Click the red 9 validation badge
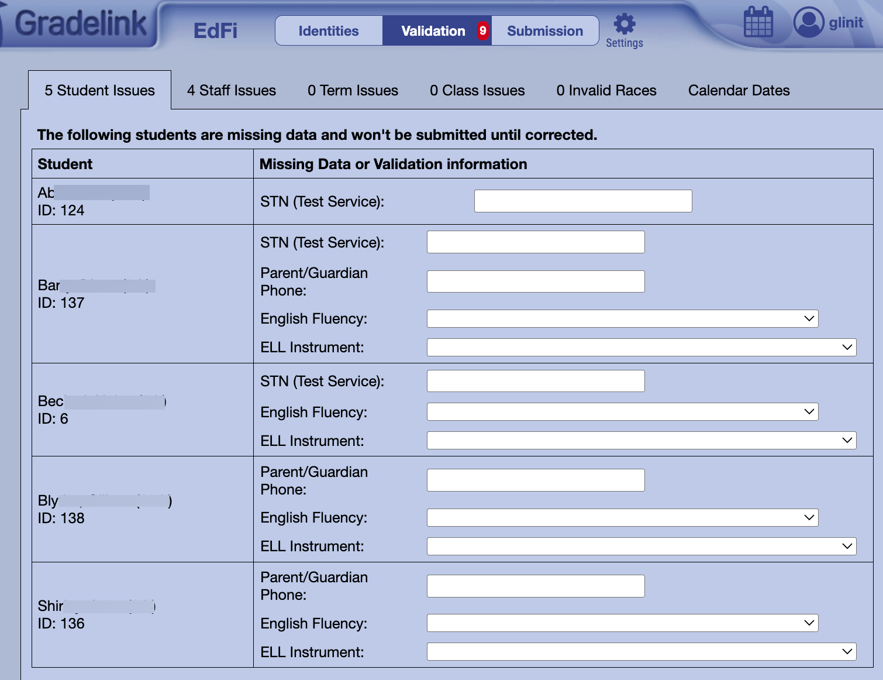The image size is (883, 680). [482, 31]
